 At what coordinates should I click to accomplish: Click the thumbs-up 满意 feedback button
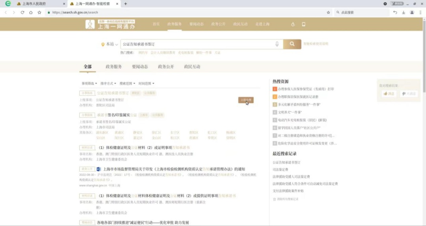point(389,94)
